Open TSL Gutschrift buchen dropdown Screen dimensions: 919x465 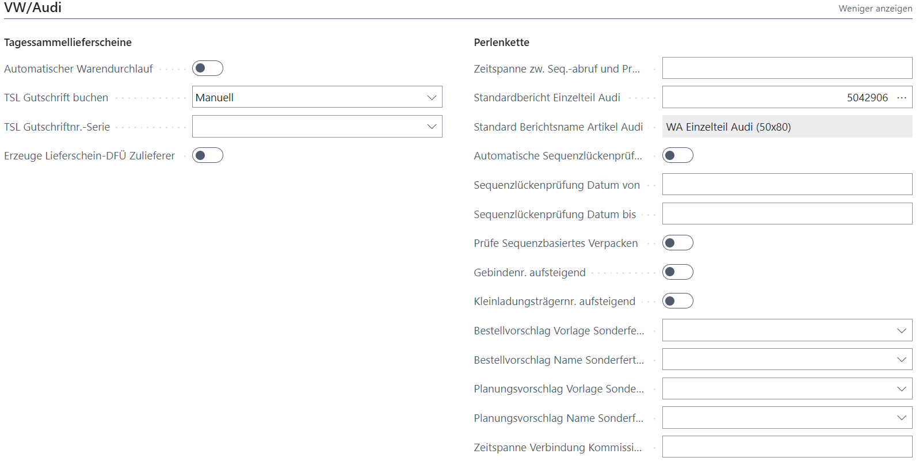coord(432,98)
